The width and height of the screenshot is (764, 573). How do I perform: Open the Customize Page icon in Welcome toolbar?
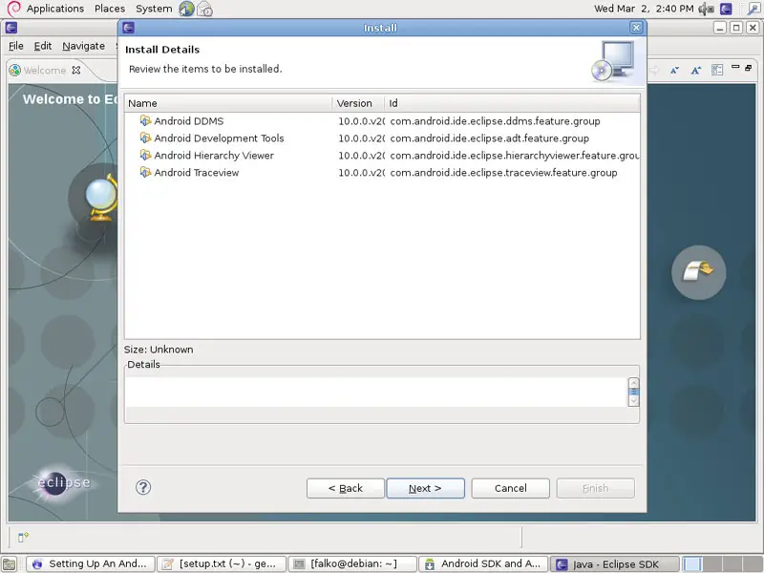click(x=717, y=70)
